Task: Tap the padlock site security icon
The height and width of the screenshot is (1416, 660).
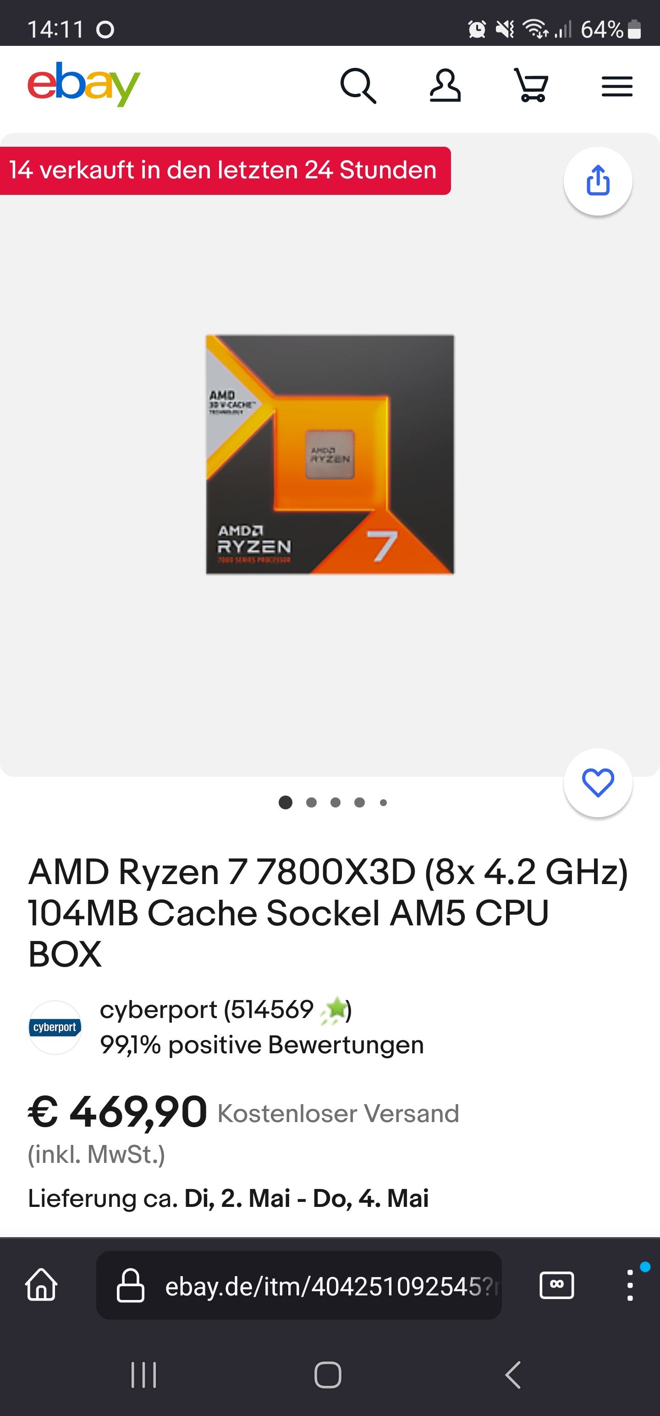Action: 131,1285
